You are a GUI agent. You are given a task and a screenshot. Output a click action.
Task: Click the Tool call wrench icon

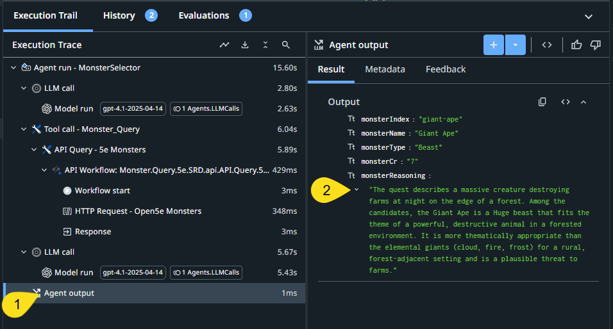point(37,129)
